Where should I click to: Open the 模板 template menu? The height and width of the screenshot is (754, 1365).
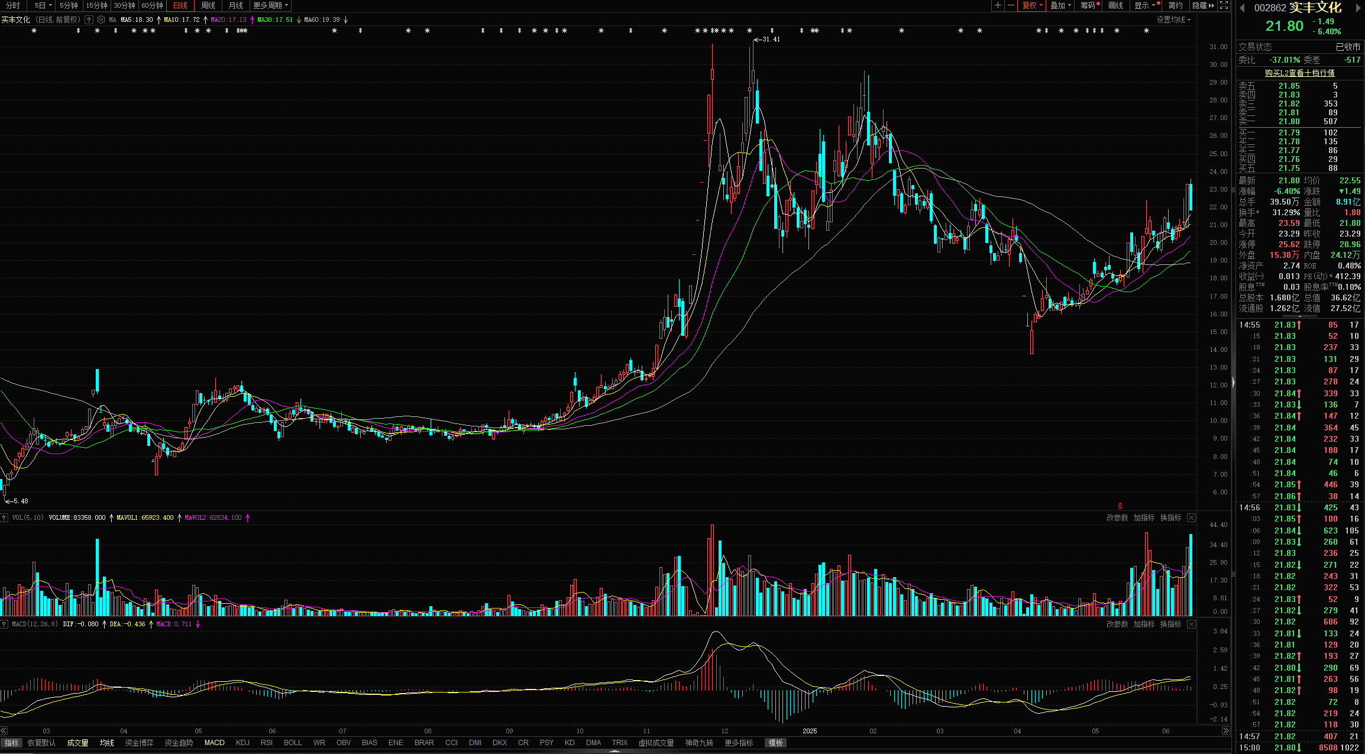point(775,743)
